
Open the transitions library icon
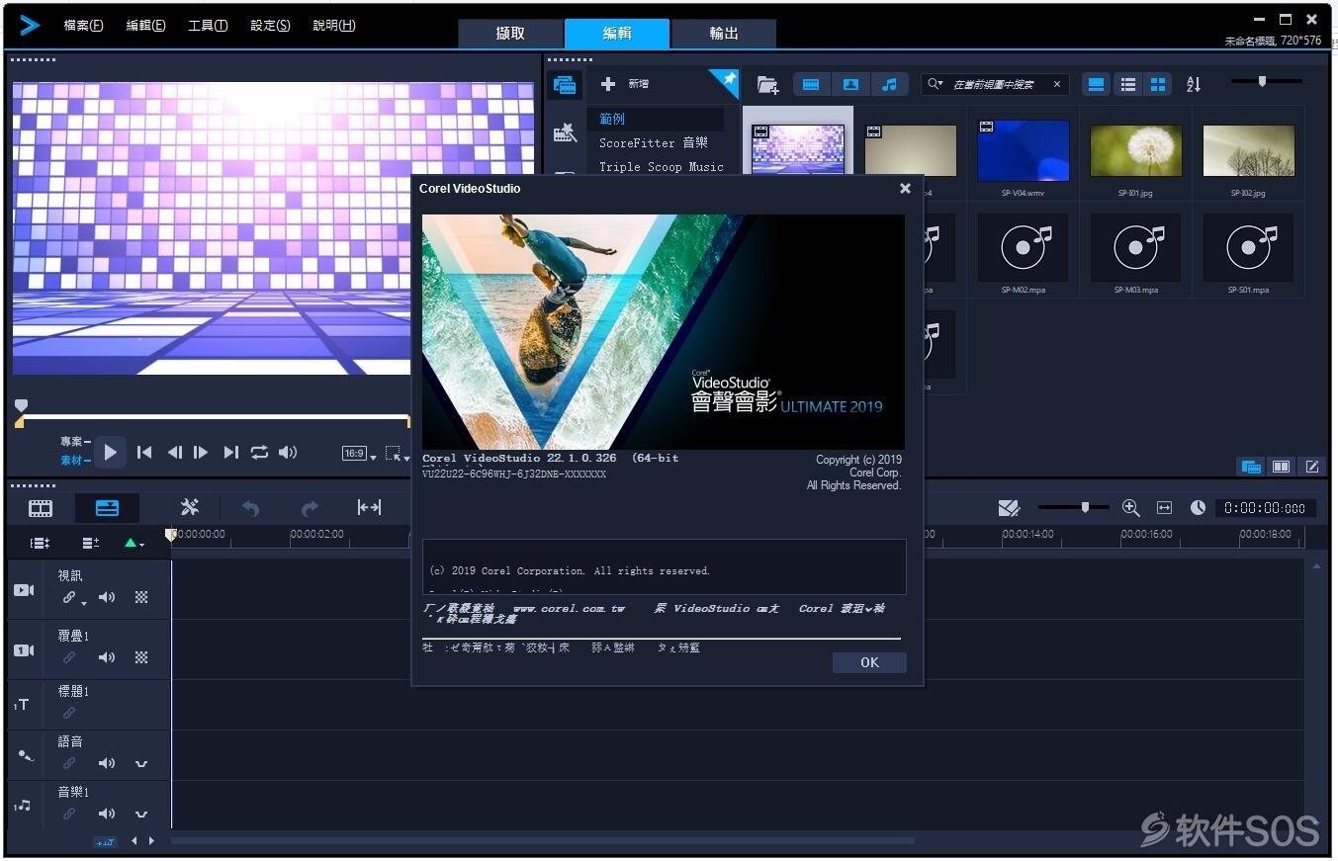pyautogui.click(x=565, y=132)
